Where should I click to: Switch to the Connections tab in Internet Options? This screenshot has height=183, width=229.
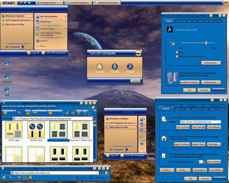pyautogui.click(x=169, y=106)
